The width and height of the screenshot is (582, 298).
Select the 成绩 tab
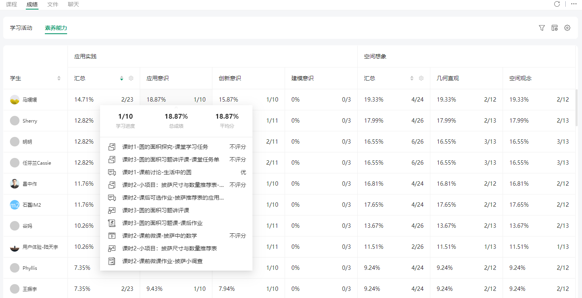(32, 4)
